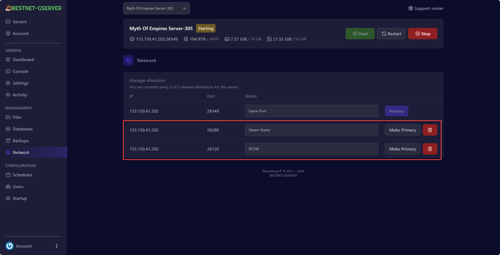Image resolution: width=500 pixels, height=255 pixels.
Task: Make port 26280 the primary allocation
Action: (x=403, y=130)
